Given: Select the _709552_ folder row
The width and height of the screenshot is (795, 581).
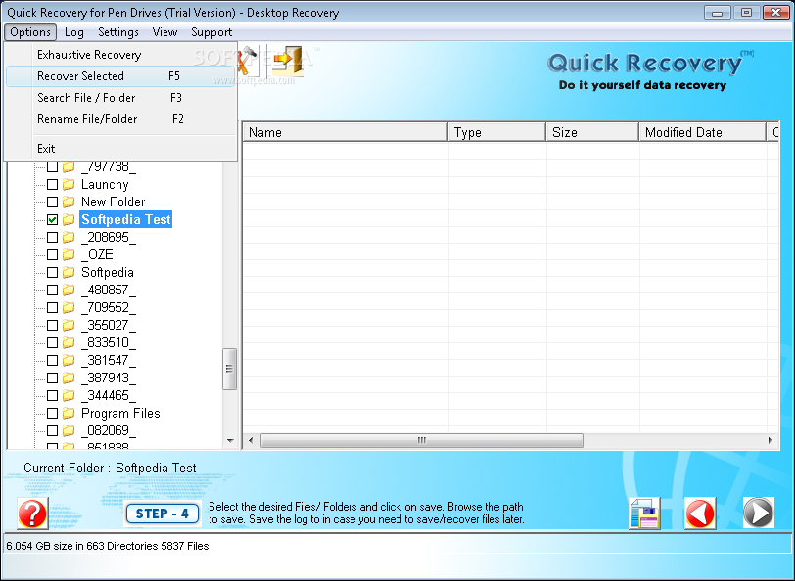Looking at the screenshot, I should tap(109, 308).
